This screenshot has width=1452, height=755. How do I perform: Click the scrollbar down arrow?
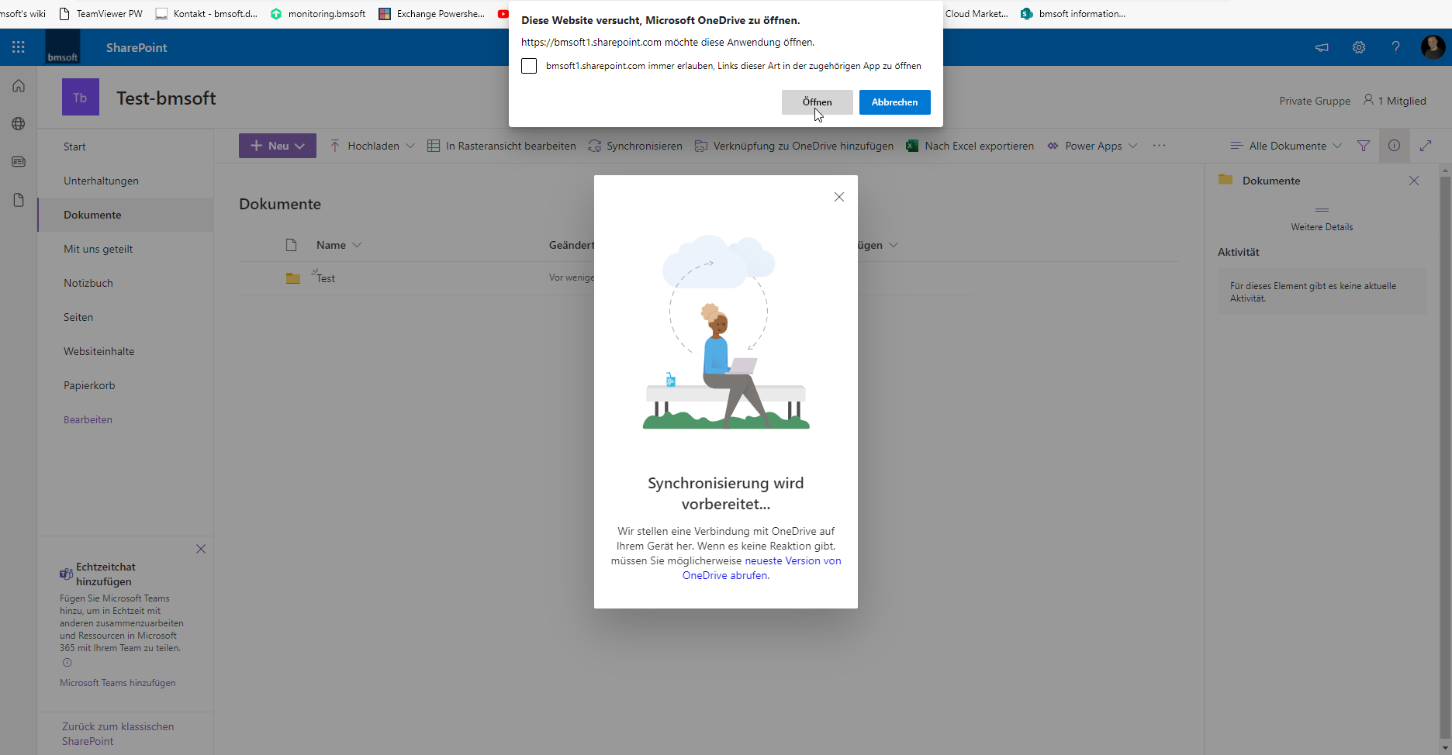coord(1445,748)
